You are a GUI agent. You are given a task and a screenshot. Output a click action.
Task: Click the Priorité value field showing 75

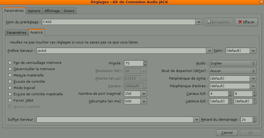(x=134, y=63)
